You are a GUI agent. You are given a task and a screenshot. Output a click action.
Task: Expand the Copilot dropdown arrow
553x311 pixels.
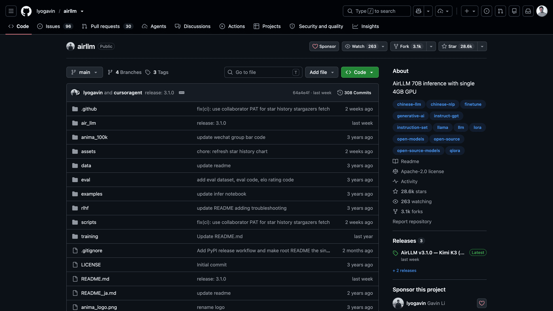pyautogui.click(x=428, y=11)
